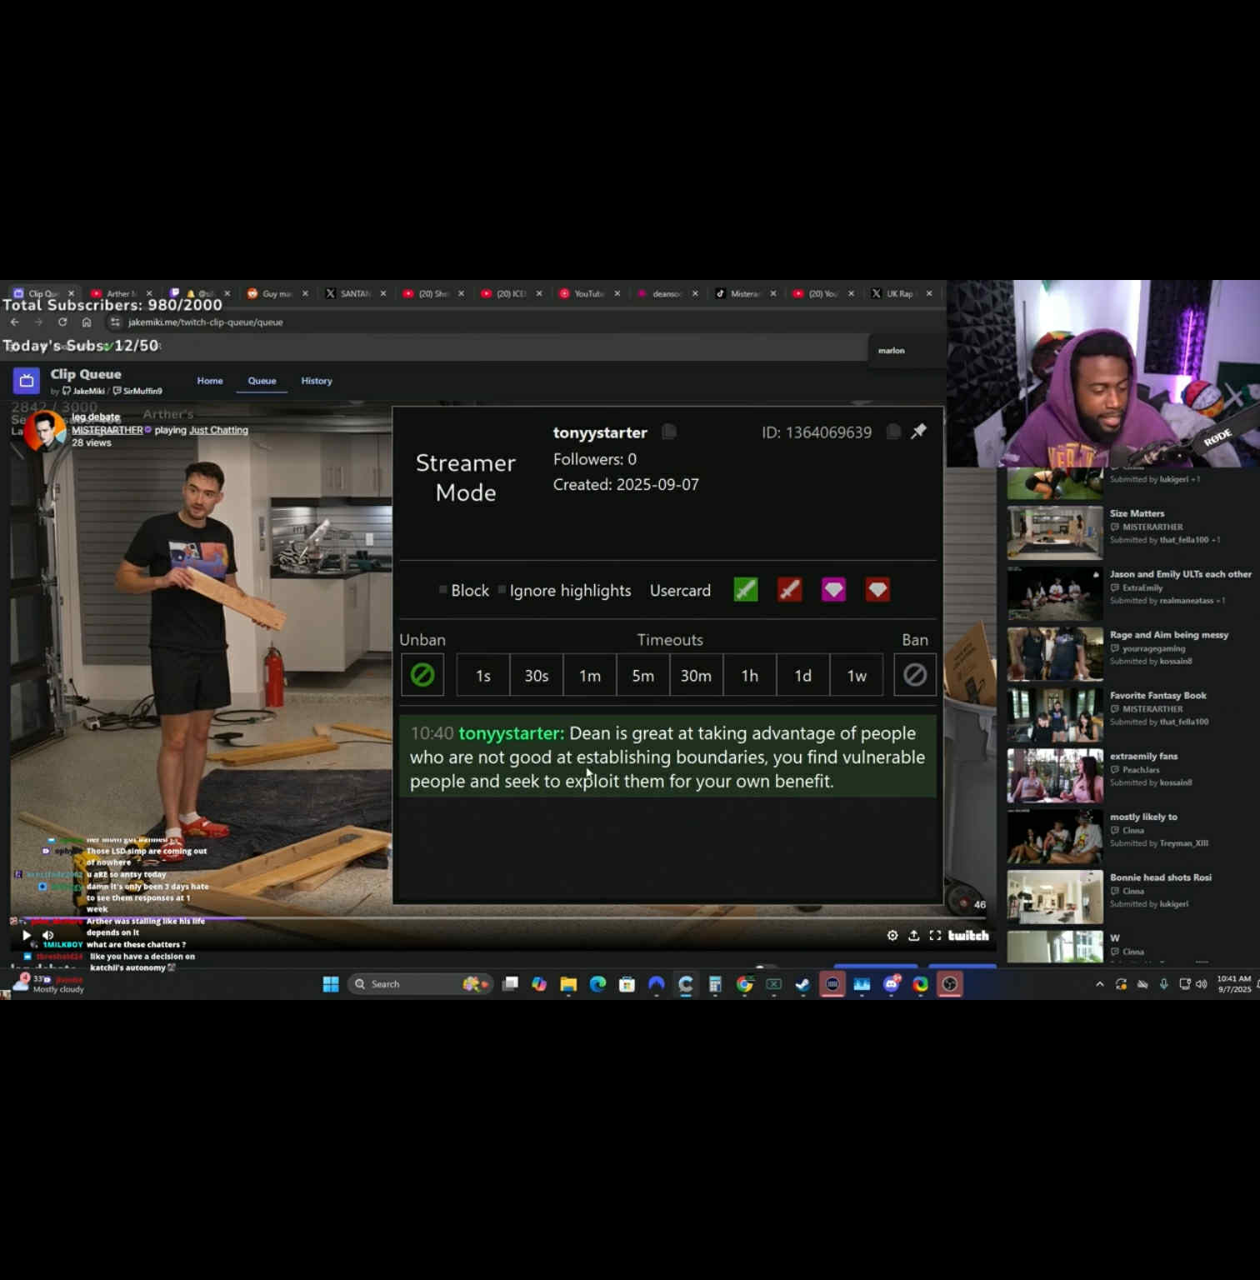Apply a 1d timeout
The width and height of the screenshot is (1260, 1280).
pos(803,675)
